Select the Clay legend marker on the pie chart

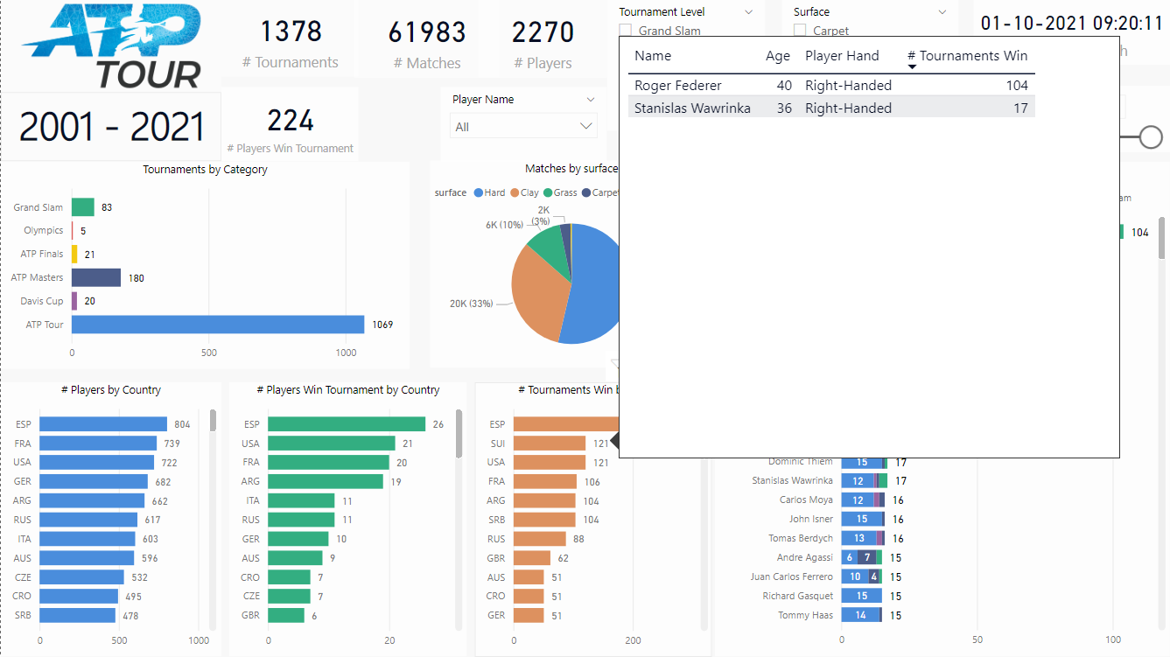pyautogui.click(x=513, y=192)
